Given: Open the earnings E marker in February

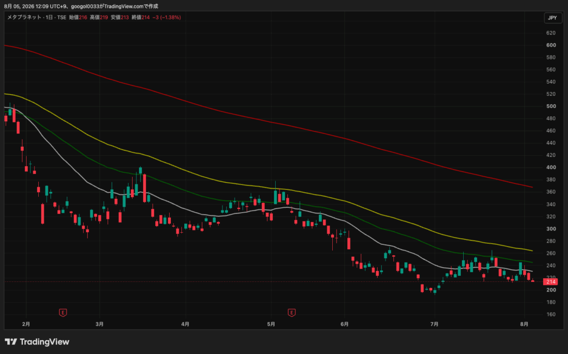Looking at the screenshot, I should click(63, 312).
